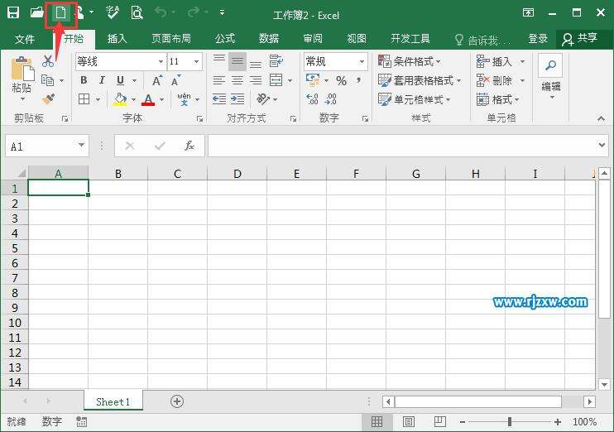Open the font size dropdown
This screenshot has width=614, height=432.
tap(197, 61)
